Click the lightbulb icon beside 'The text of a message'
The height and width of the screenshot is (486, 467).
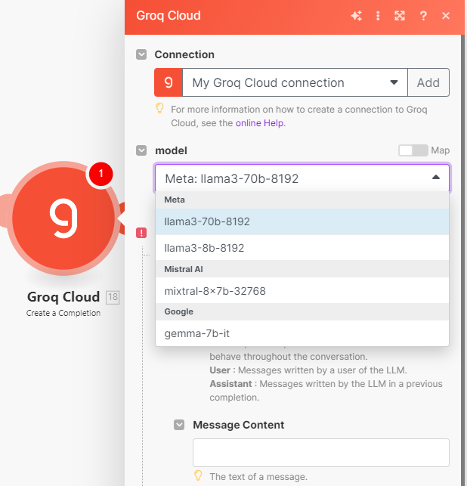point(198,475)
